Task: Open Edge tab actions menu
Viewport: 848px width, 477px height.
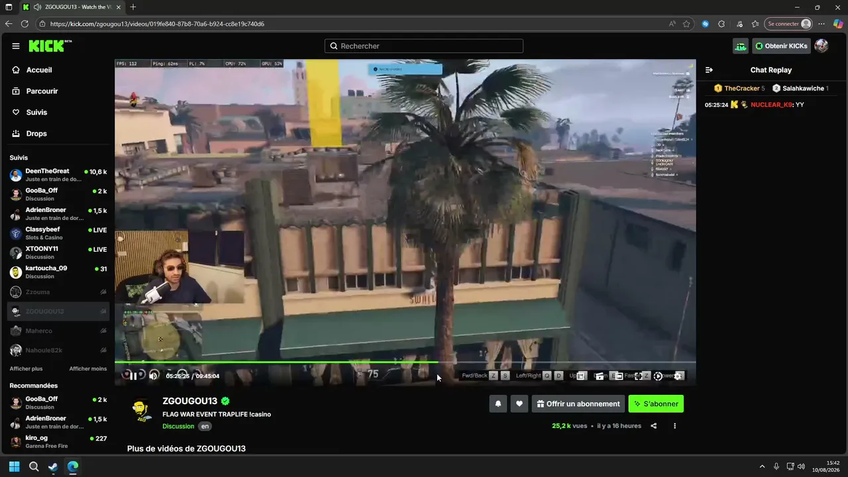Action: click(x=9, y=7)
